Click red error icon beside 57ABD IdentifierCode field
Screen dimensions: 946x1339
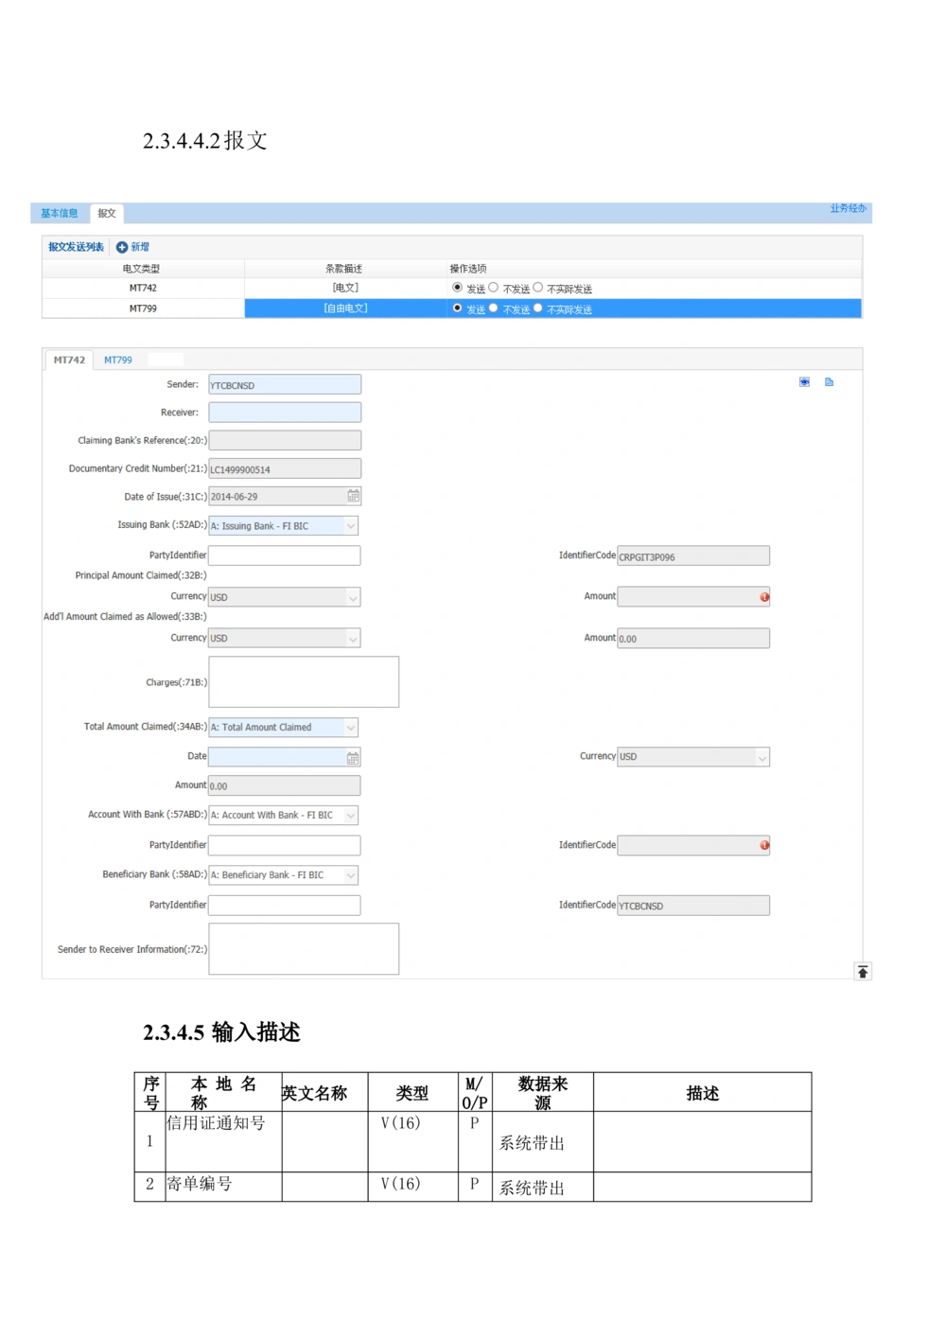(x=764, y=844)
